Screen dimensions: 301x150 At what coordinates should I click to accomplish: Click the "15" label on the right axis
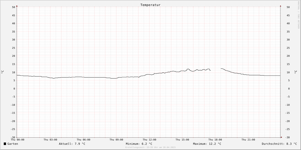point(288,64)
